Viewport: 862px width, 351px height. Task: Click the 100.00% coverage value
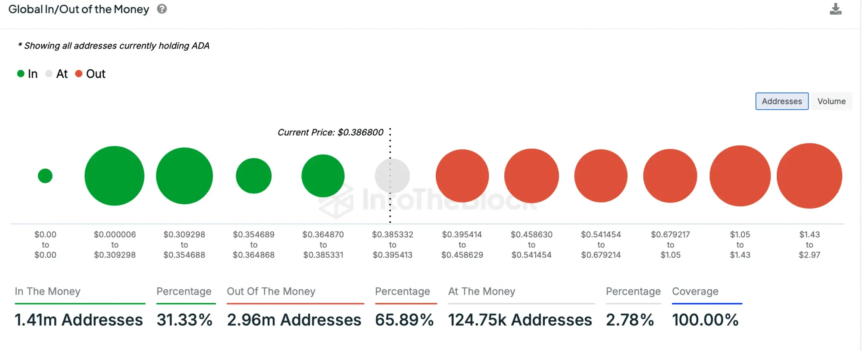click(x=705, y=320)
